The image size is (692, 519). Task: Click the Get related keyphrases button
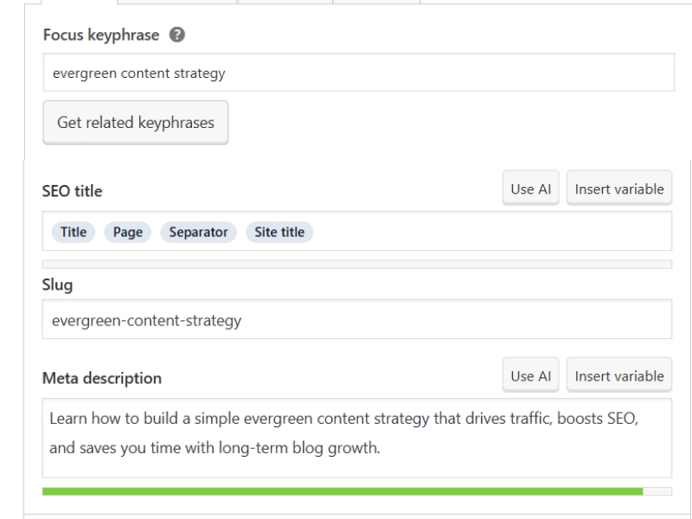[x=135, y=121]
